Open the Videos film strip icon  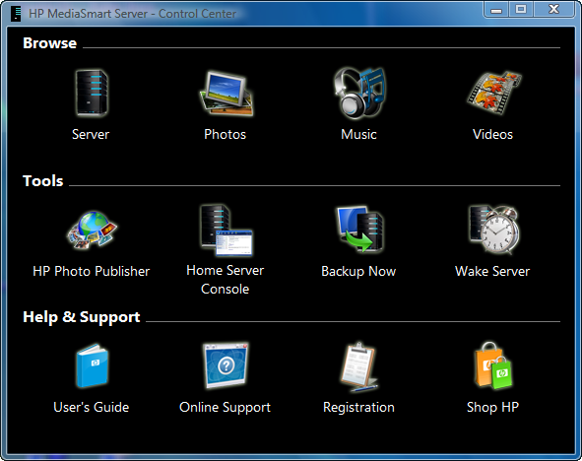click(493, 93)
